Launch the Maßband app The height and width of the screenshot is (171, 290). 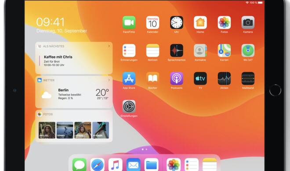pyautogui.click(x=248, y=78)
